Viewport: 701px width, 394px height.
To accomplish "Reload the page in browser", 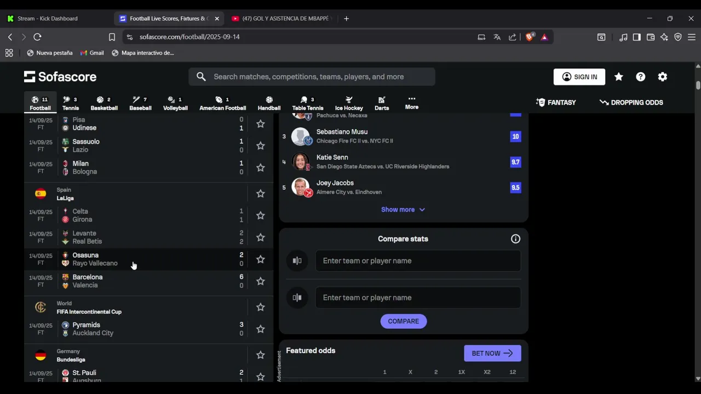I will [x=37, y=37].
